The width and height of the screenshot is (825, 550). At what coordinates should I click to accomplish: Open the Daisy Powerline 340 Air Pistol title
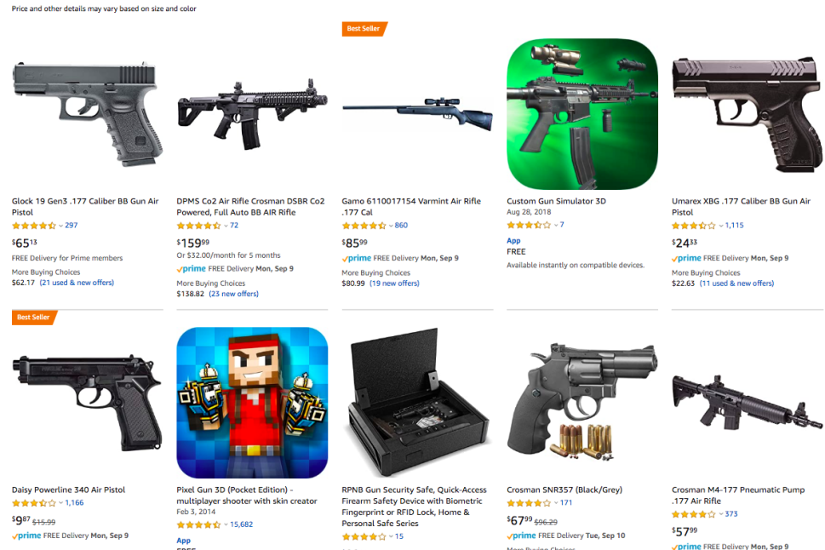click(x=68, y=490)
